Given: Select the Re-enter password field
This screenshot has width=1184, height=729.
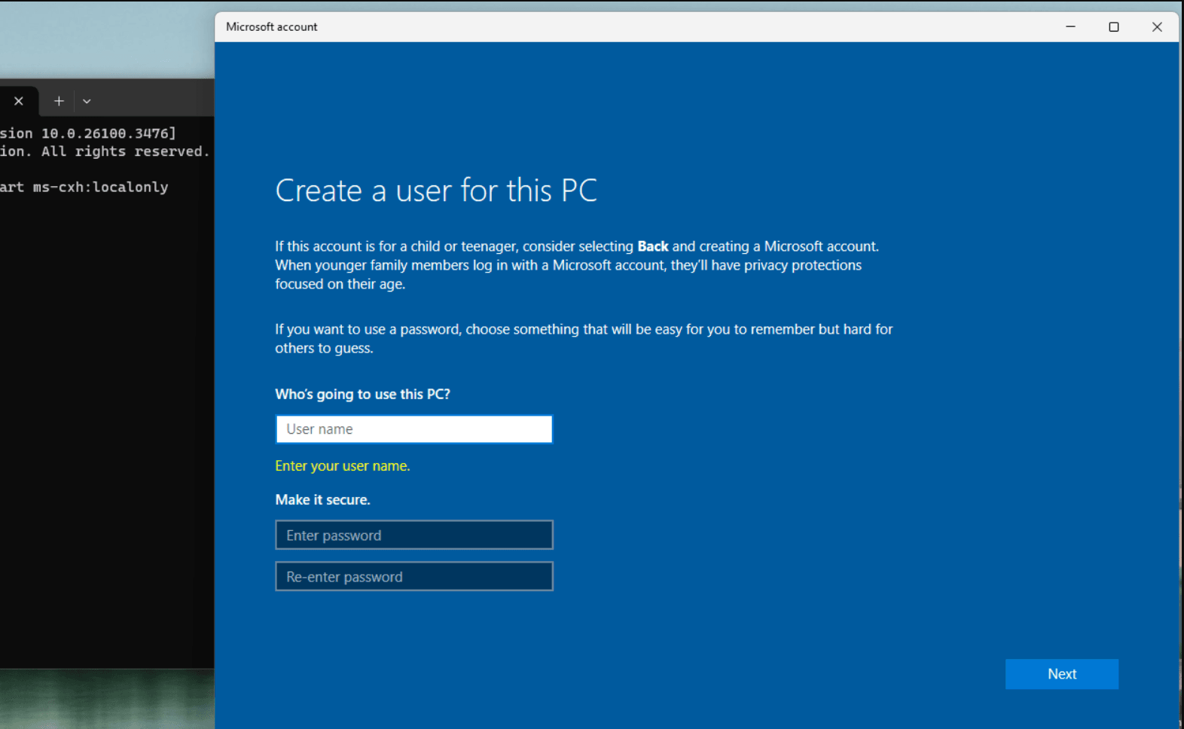Looking at the screenshot, I should tap(414, 576).
